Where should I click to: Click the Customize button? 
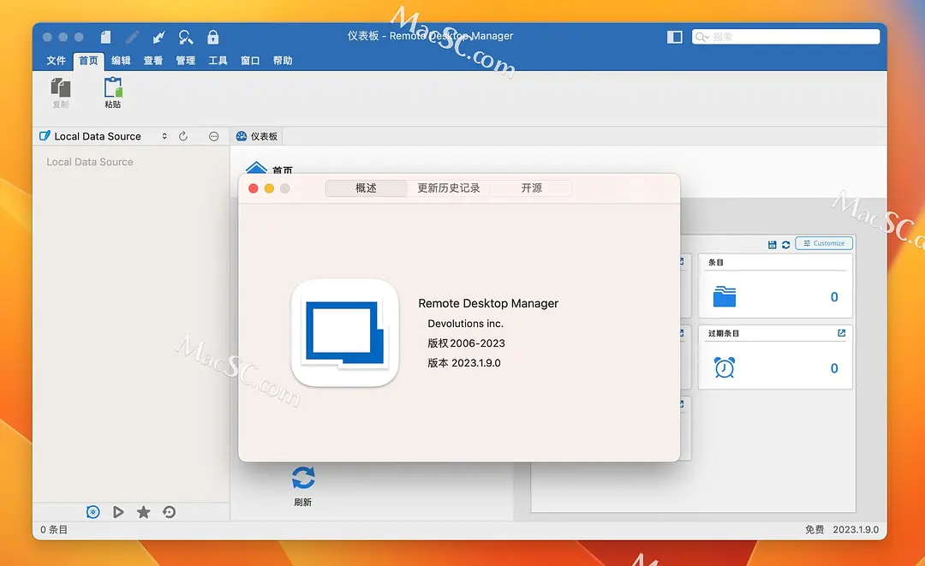pos(824,243)
